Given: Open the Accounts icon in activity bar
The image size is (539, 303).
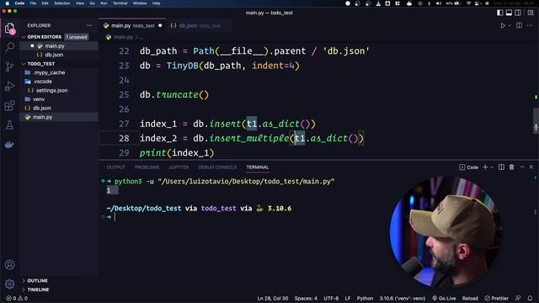Looking at the screenshot, I should [9, 265].
